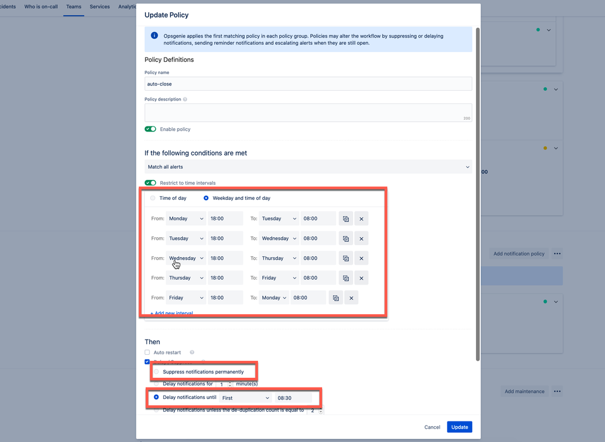Click Friday row To time 08:00 field
The height and width of the screenshot is (442, 605).
(x=308, y=298)
